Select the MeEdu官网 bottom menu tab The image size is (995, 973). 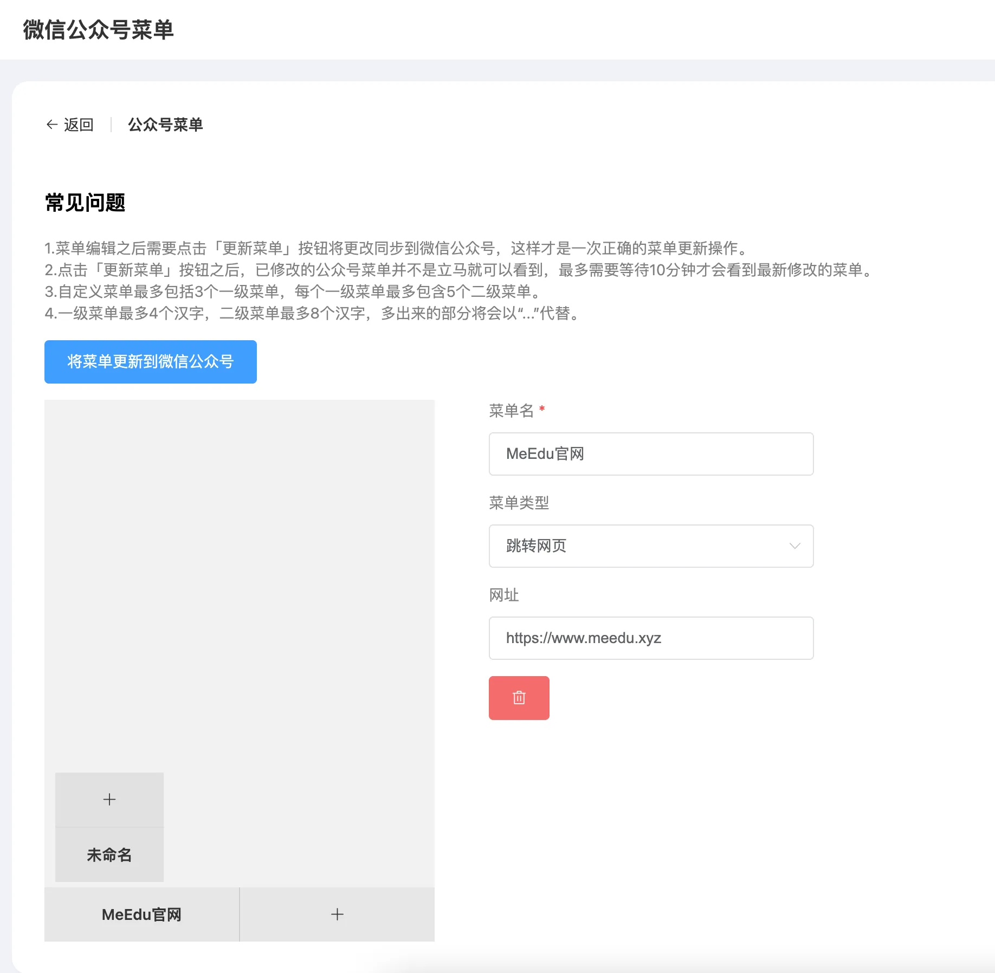click(x=141, y=914)
